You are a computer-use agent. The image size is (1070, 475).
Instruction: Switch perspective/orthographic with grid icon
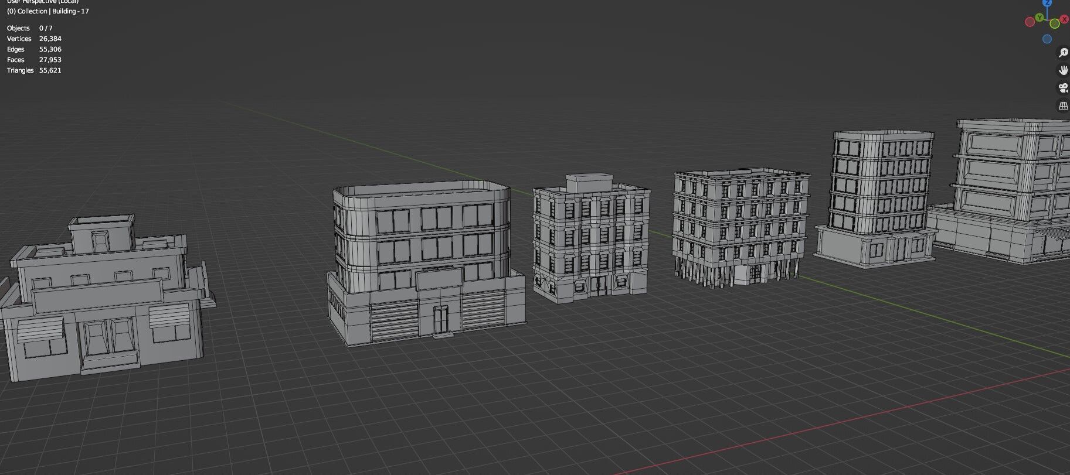[1063, 106]
